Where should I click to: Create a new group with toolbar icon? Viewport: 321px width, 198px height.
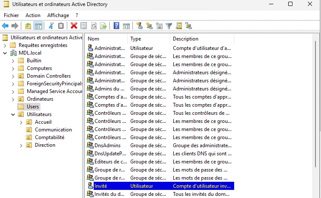(x=149, y=26)
